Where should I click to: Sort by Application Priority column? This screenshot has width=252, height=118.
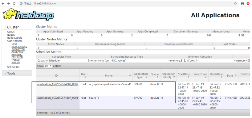click(x=169, y=75)
